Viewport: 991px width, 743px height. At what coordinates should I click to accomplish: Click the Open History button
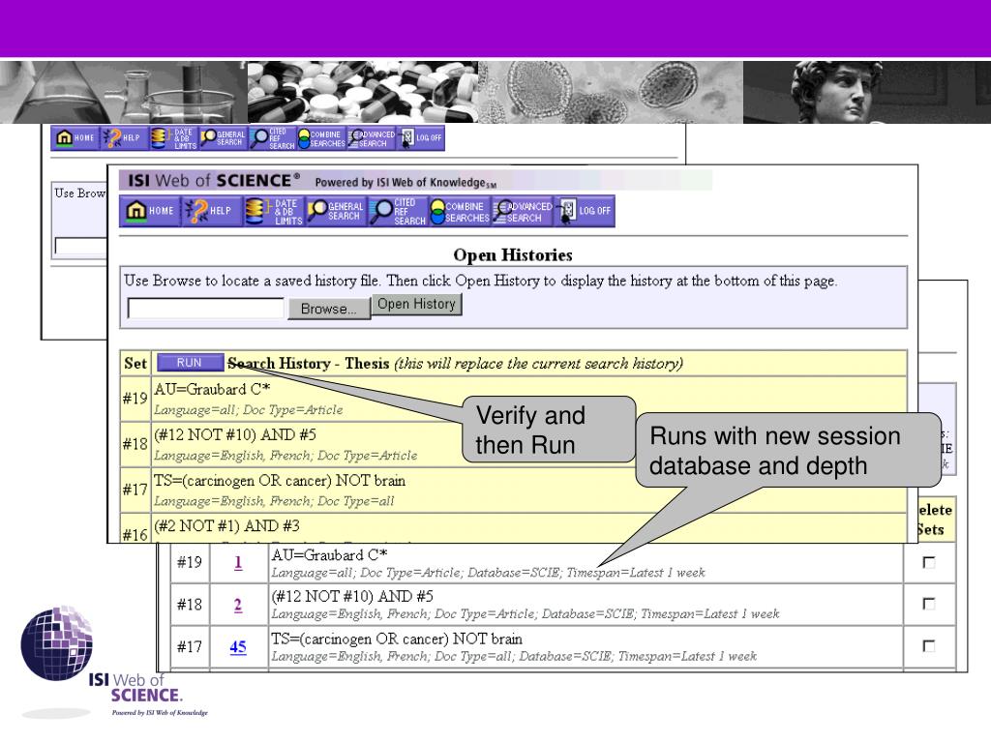[x=416, y=304]
